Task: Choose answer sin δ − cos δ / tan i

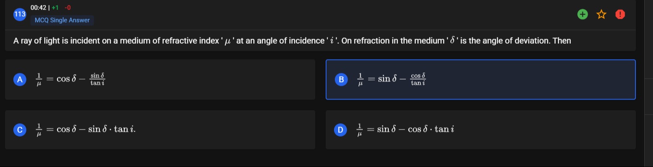Action: (481, 80)
